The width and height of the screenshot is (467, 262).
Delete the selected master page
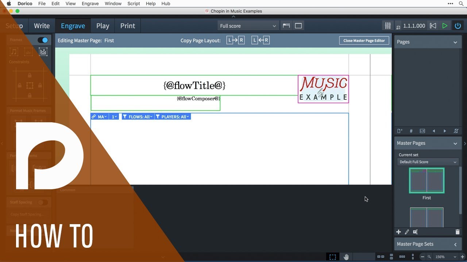pos(458,232)
